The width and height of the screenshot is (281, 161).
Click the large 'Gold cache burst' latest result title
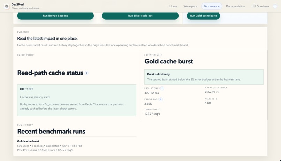pos(169,61)
